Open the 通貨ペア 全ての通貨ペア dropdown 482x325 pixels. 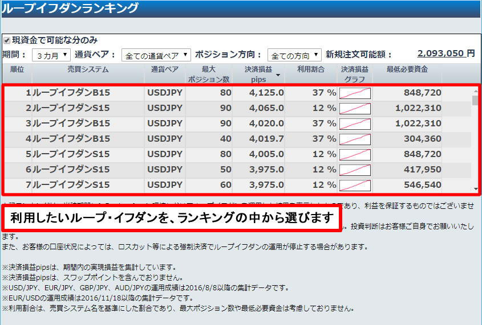tap(156, 55)
